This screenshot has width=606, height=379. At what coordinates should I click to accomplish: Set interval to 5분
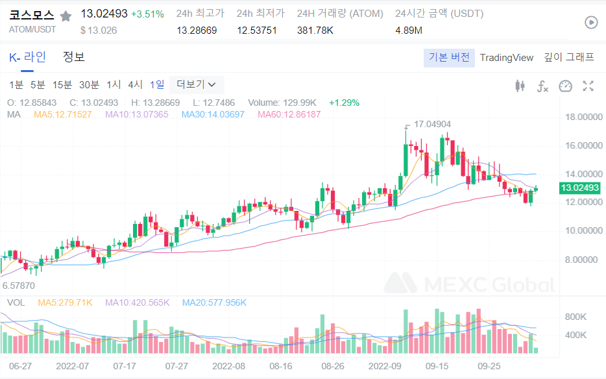coord(38,85)
